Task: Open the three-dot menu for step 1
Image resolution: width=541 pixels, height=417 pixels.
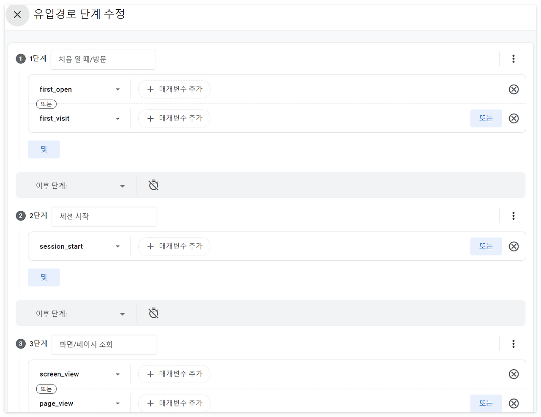Action: coord(513,59)
